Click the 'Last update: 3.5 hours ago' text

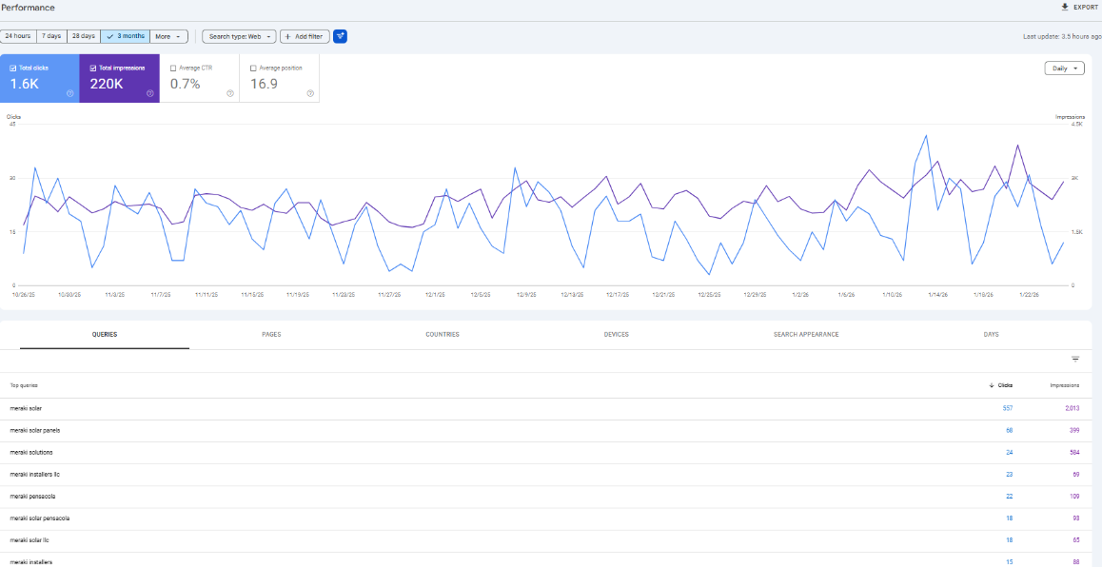1062,36
